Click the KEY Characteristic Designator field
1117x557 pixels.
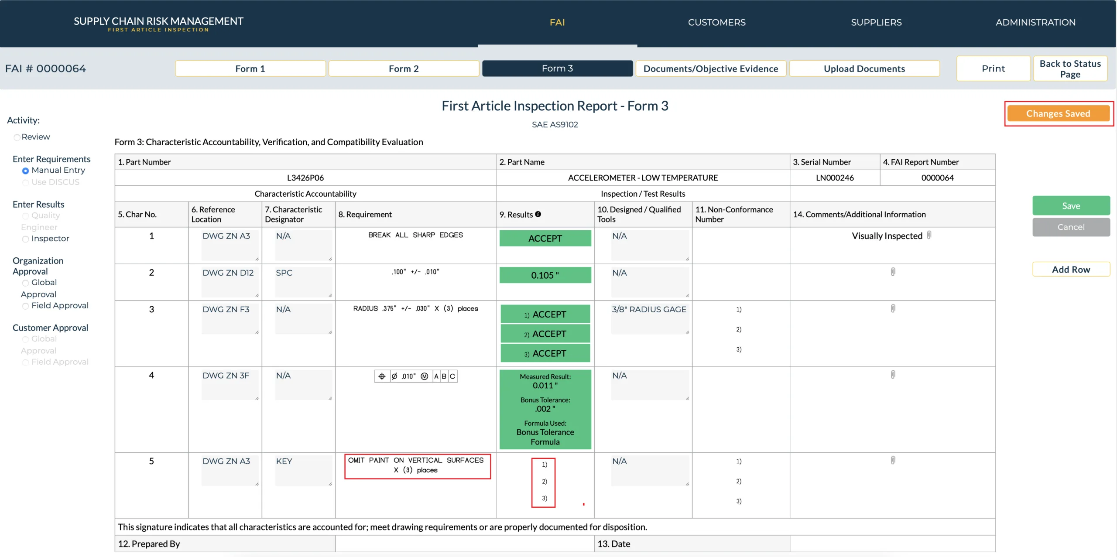click(x=303, y=470)
